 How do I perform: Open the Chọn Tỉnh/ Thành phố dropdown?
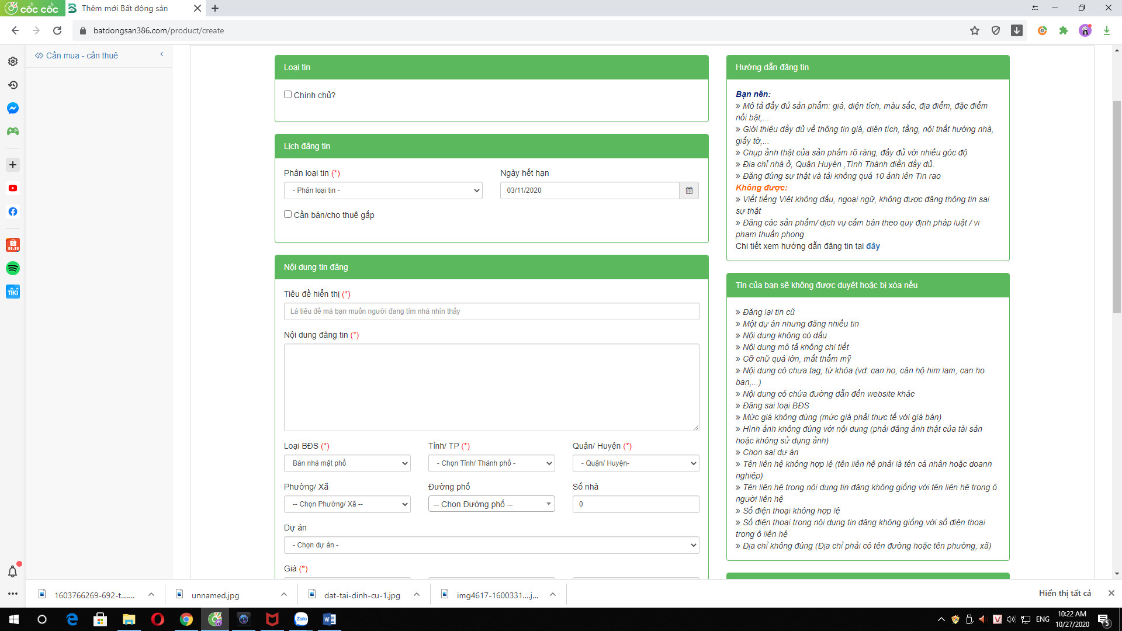(x=491, y=463)
